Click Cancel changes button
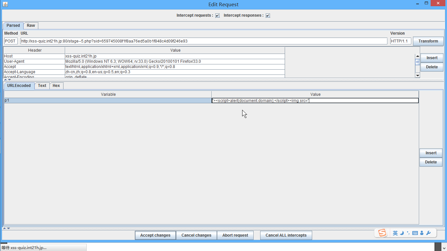 pyautogui.click(x=196, y=235)
